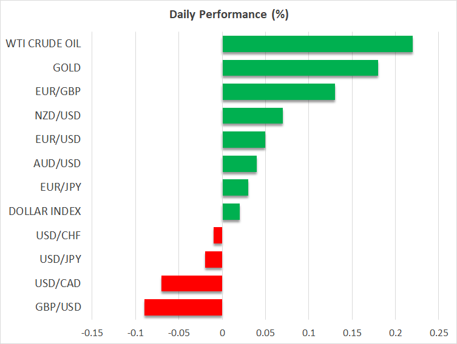Select the 0.25 axis tick label

point(439,332)
